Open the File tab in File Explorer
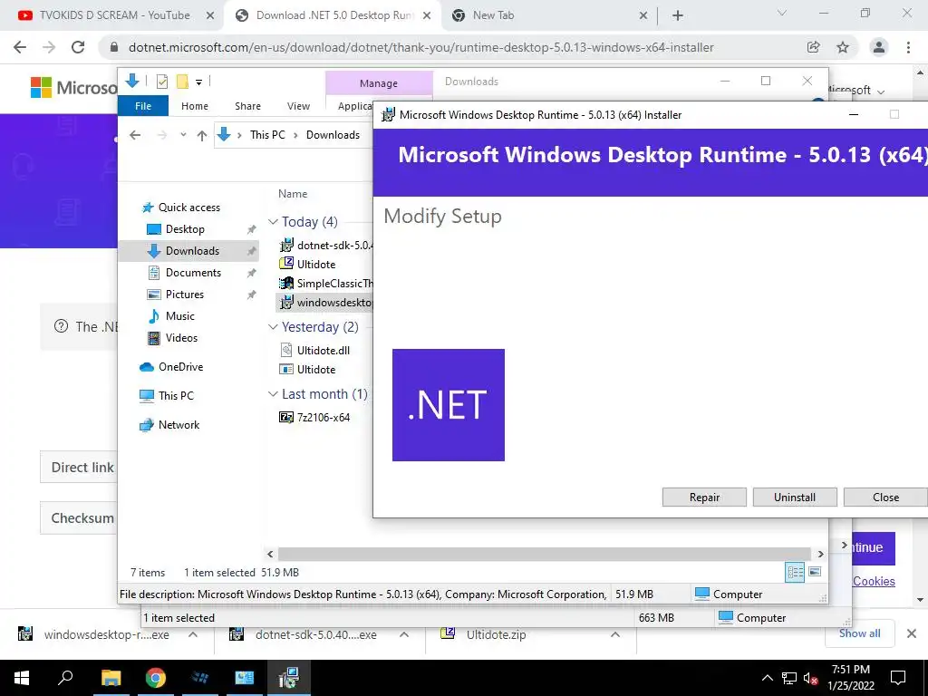This screenshot has width=928, height=696. (x=143, y=106)
